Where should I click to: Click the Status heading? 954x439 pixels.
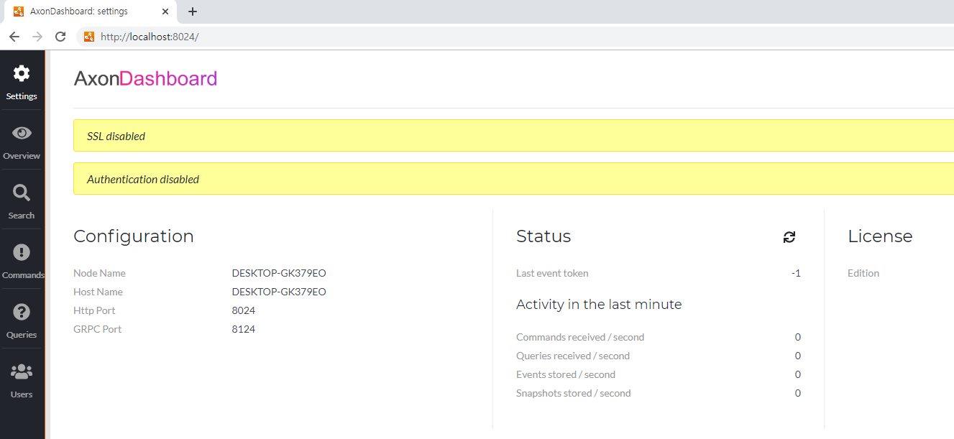[543, 236]
